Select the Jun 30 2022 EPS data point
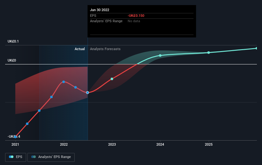This screenshot has height=165, width=262. (87, 93)
